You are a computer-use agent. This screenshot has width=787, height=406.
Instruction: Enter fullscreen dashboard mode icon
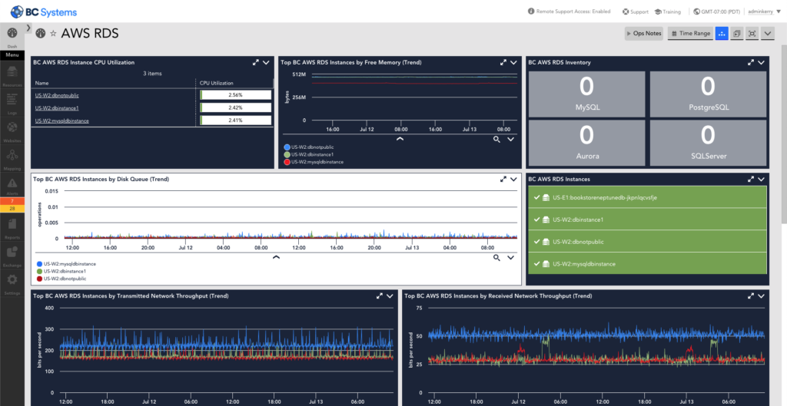tap(752, 34)
